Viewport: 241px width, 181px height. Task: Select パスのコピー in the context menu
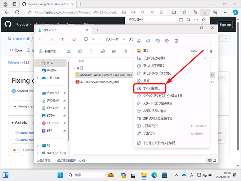(x=171, y=126)
